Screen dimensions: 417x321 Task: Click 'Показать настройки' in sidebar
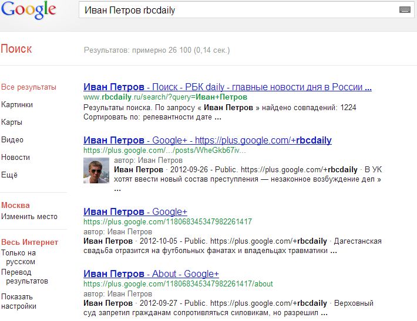[x=19, y=301]
